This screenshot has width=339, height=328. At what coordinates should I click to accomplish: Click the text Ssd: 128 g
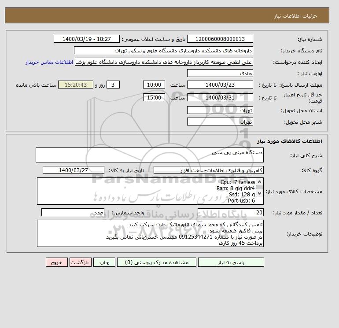pos(242,195)
